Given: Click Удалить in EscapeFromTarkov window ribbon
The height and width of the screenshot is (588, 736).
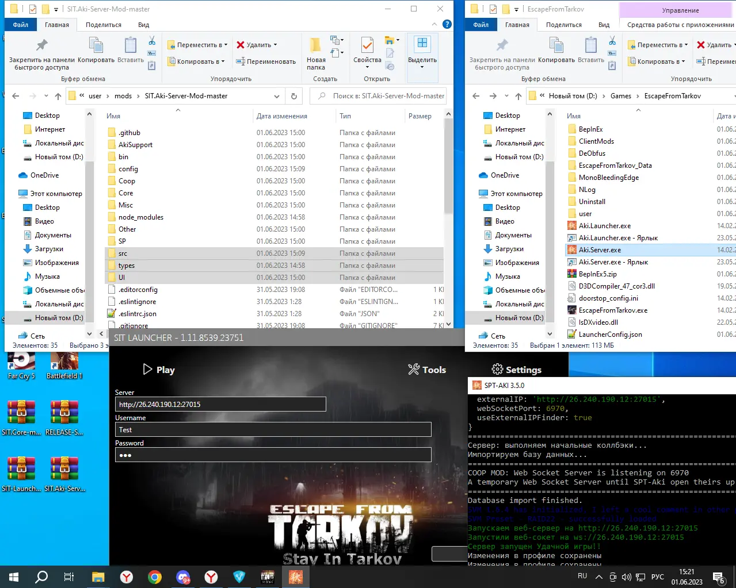Looking at the screenshot, I should coord(714,45).
